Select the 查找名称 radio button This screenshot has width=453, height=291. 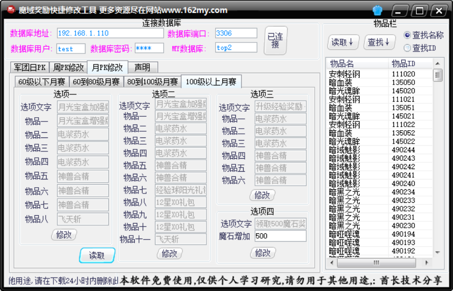tap(407, 35)
